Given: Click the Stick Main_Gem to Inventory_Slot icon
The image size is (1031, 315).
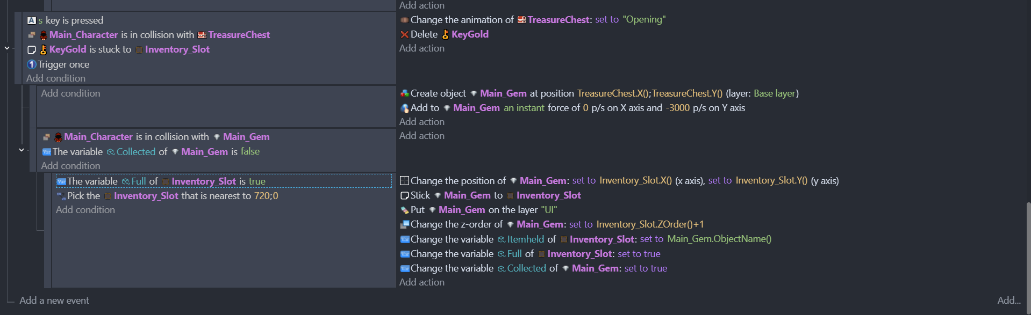Looking at the screenshot, I should click(x=405, y=195).
